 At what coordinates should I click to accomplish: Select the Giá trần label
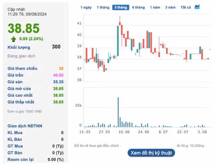coord(15,75)
